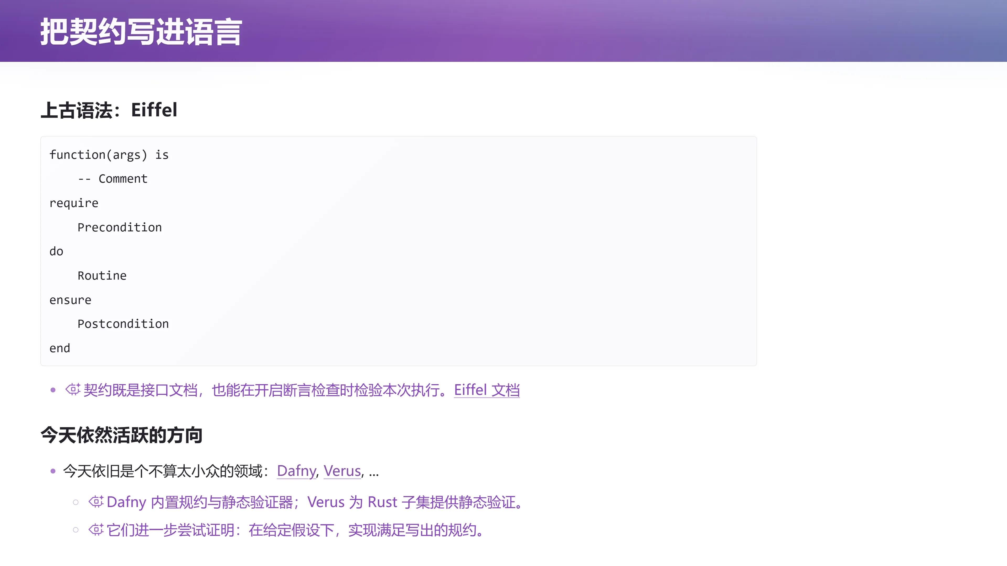Click code line function(args) is
Image resolution: width=1007 pixels, height=566 pixels.
point(109,155)
